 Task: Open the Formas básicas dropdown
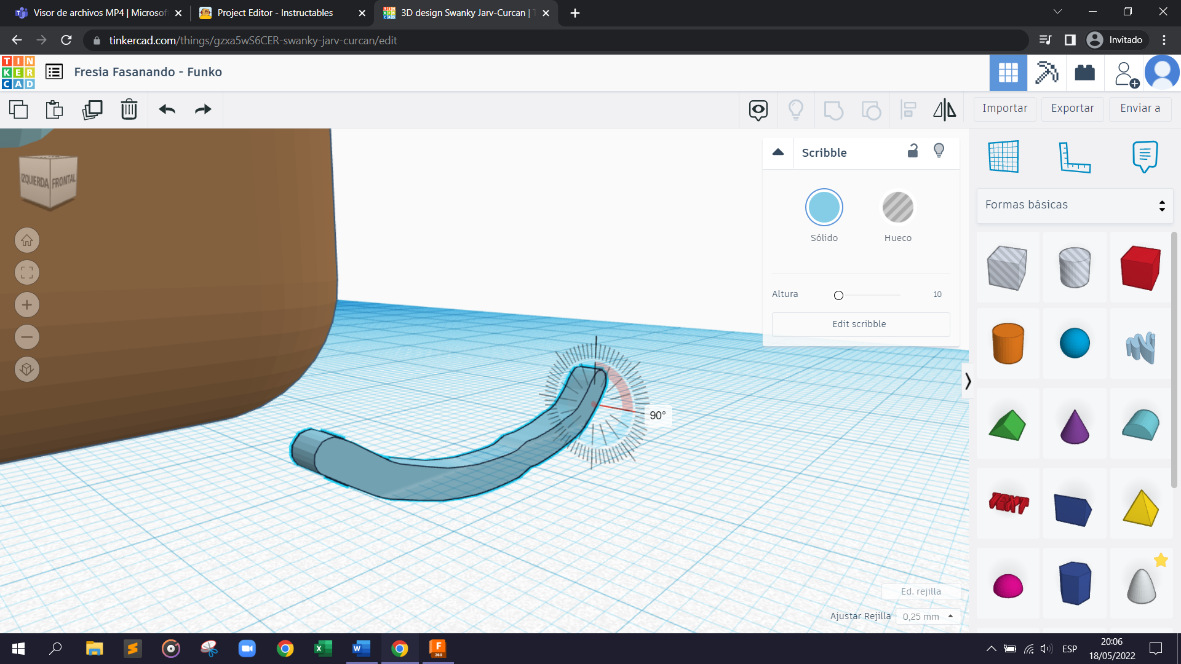pyautogui.click(x=1075, y=205)
